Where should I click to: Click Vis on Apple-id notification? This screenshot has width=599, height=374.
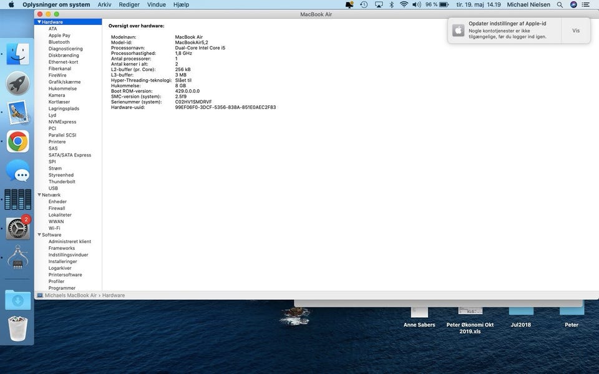pyautogui.click(x=576, y=31)
